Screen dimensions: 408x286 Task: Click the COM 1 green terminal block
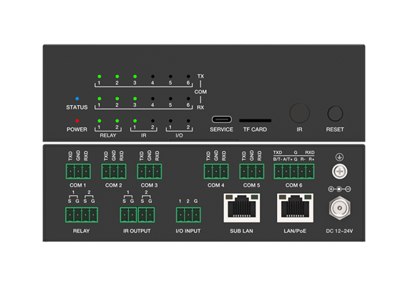coord(78,172)
